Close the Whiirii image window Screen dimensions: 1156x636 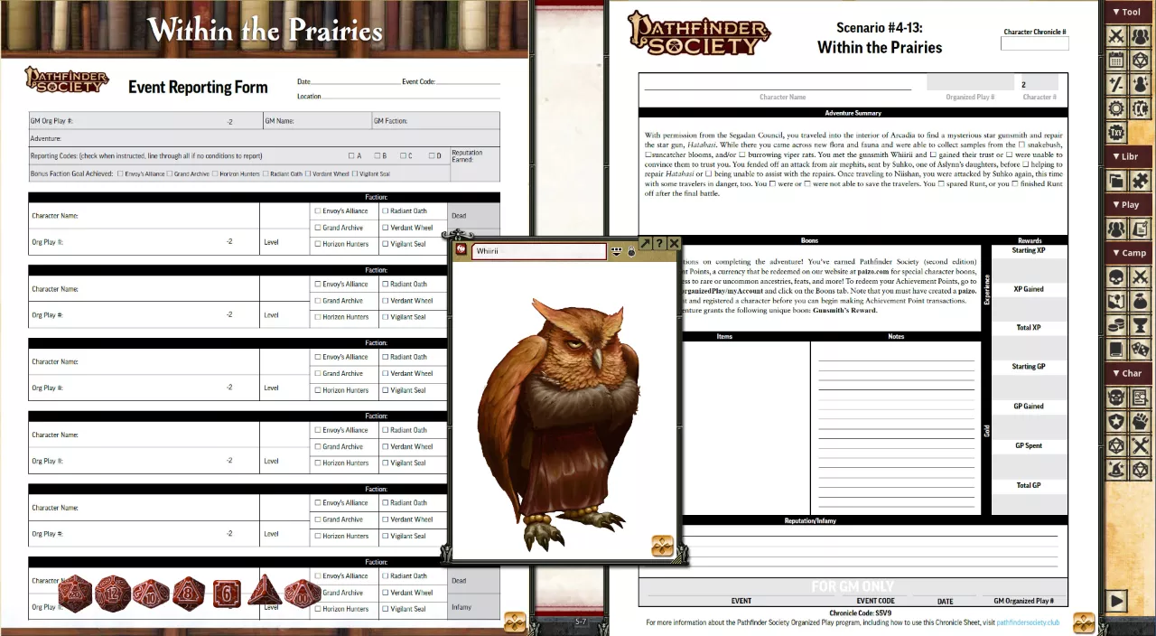(x=674, y=244)
